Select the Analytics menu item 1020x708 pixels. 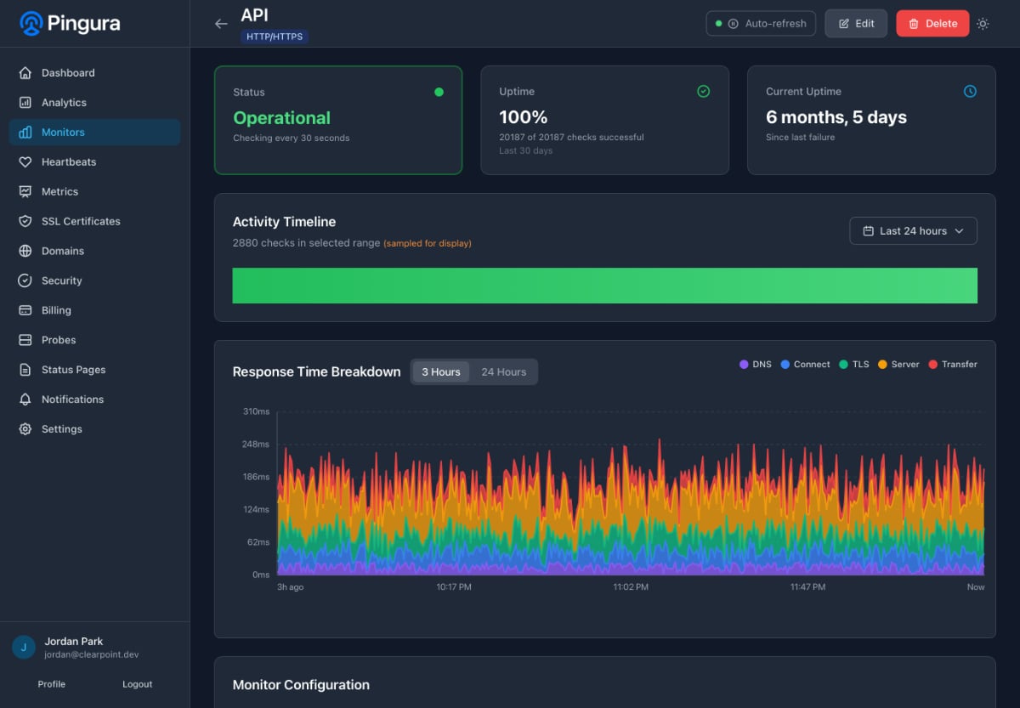click(x=64, y=102)
